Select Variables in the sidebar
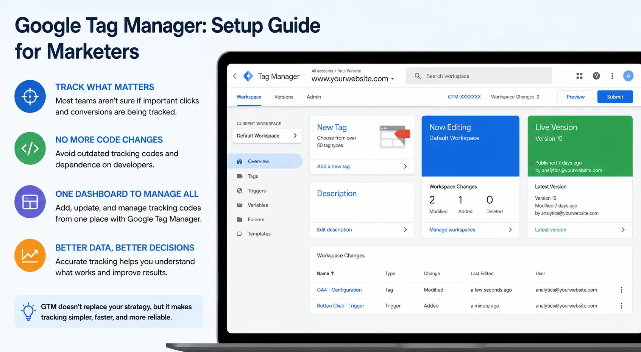This screenshot has width=641, height=352. click(x=258, y=205)
